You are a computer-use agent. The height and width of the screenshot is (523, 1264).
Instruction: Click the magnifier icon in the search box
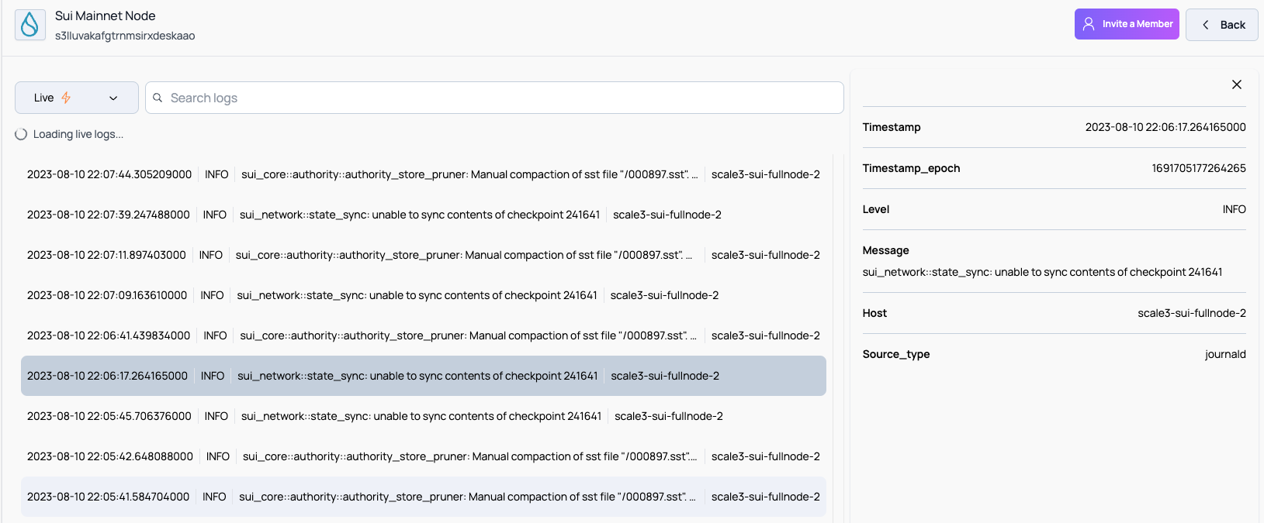158,98
